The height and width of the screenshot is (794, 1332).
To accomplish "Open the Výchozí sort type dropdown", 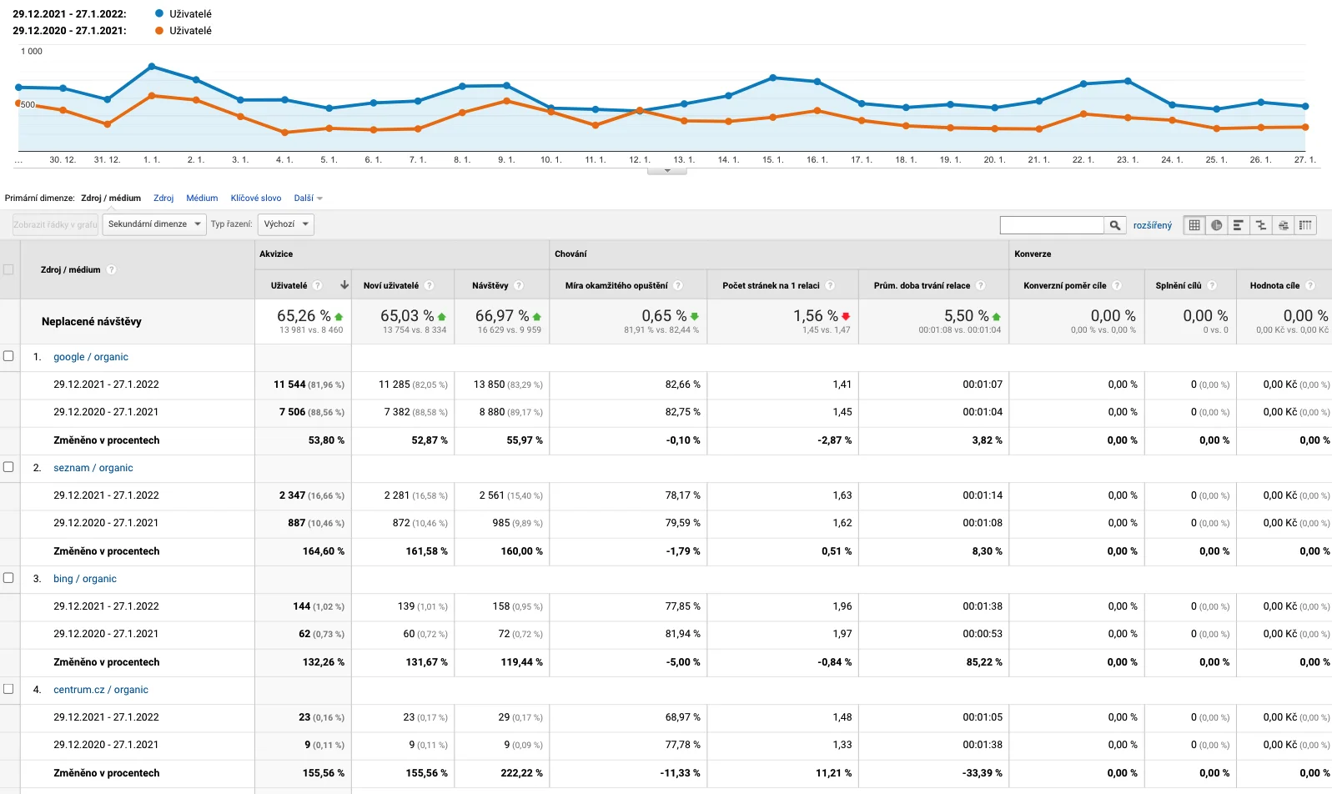I will point(286,224).
